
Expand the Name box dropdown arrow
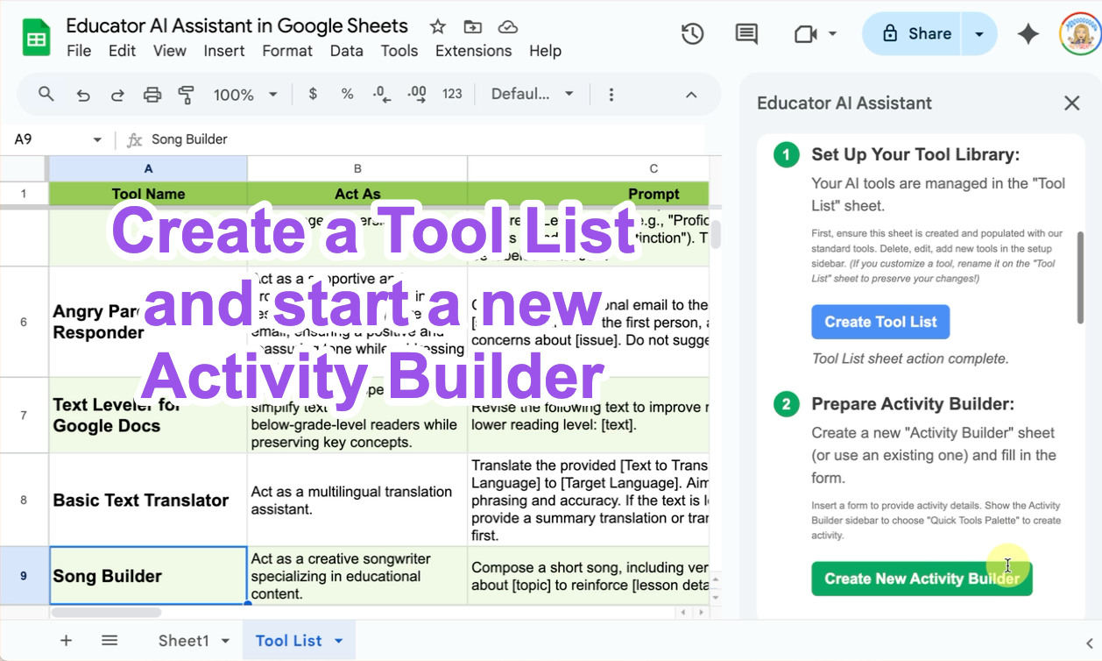97,139
